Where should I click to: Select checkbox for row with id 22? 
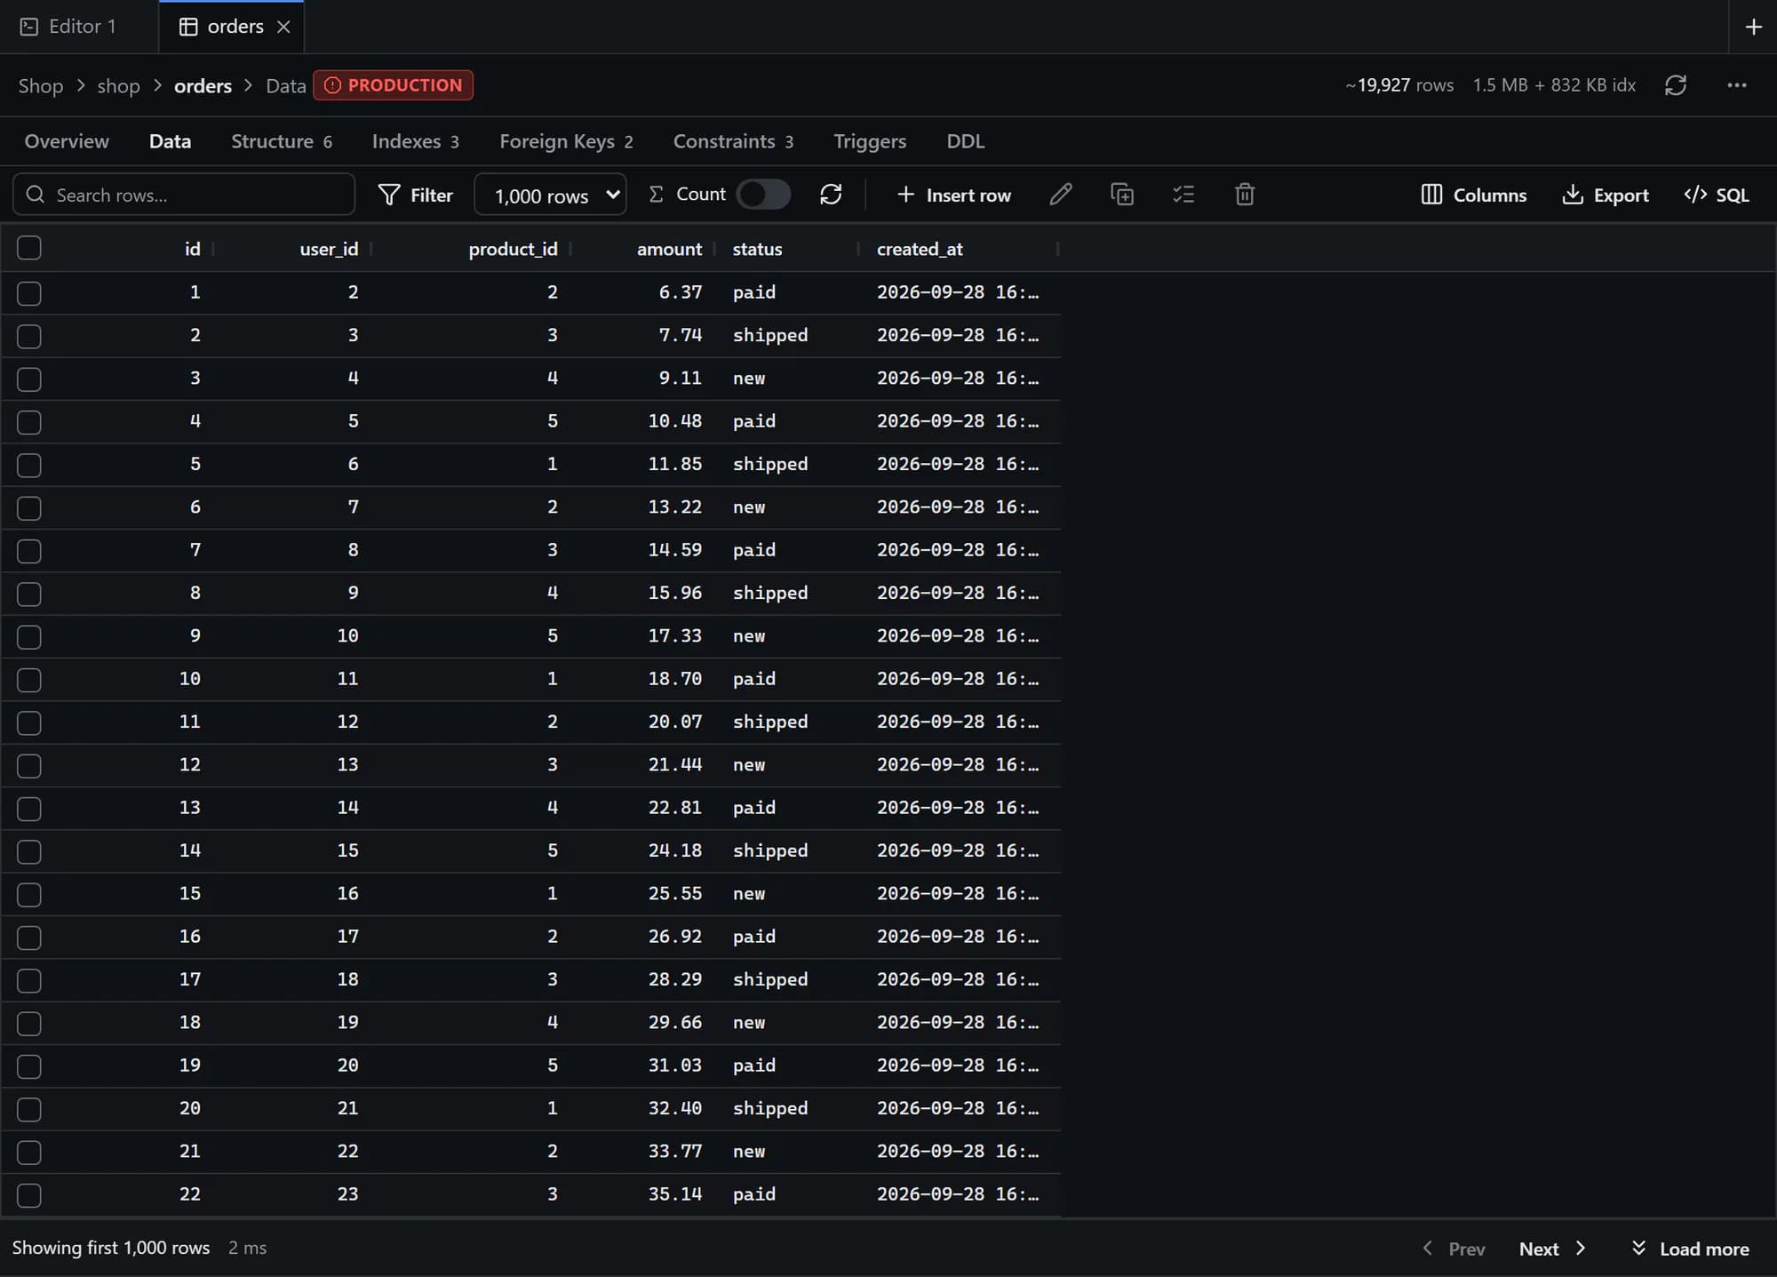pyautogui.click(x=29, y=1195)
